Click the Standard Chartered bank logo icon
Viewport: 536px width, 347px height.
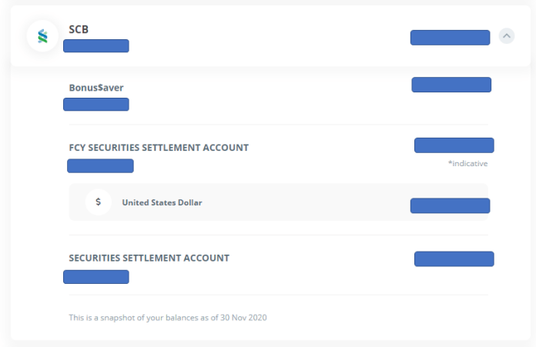point(42,36)
